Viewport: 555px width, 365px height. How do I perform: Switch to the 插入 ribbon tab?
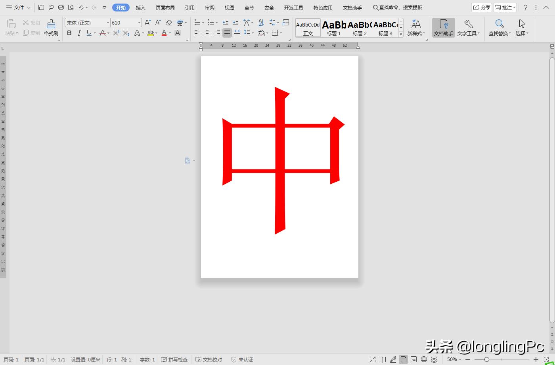140,7
